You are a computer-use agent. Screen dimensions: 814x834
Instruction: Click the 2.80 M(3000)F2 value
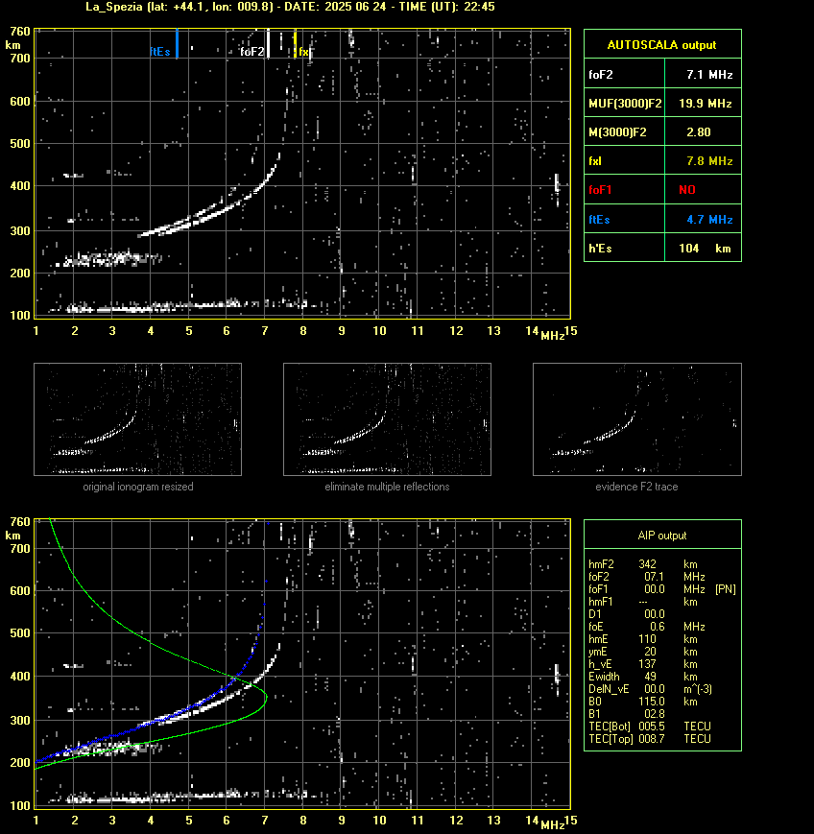click(699, 132)
